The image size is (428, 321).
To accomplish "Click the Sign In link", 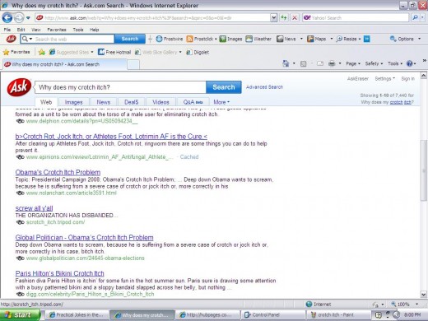I will coord(407,79).
